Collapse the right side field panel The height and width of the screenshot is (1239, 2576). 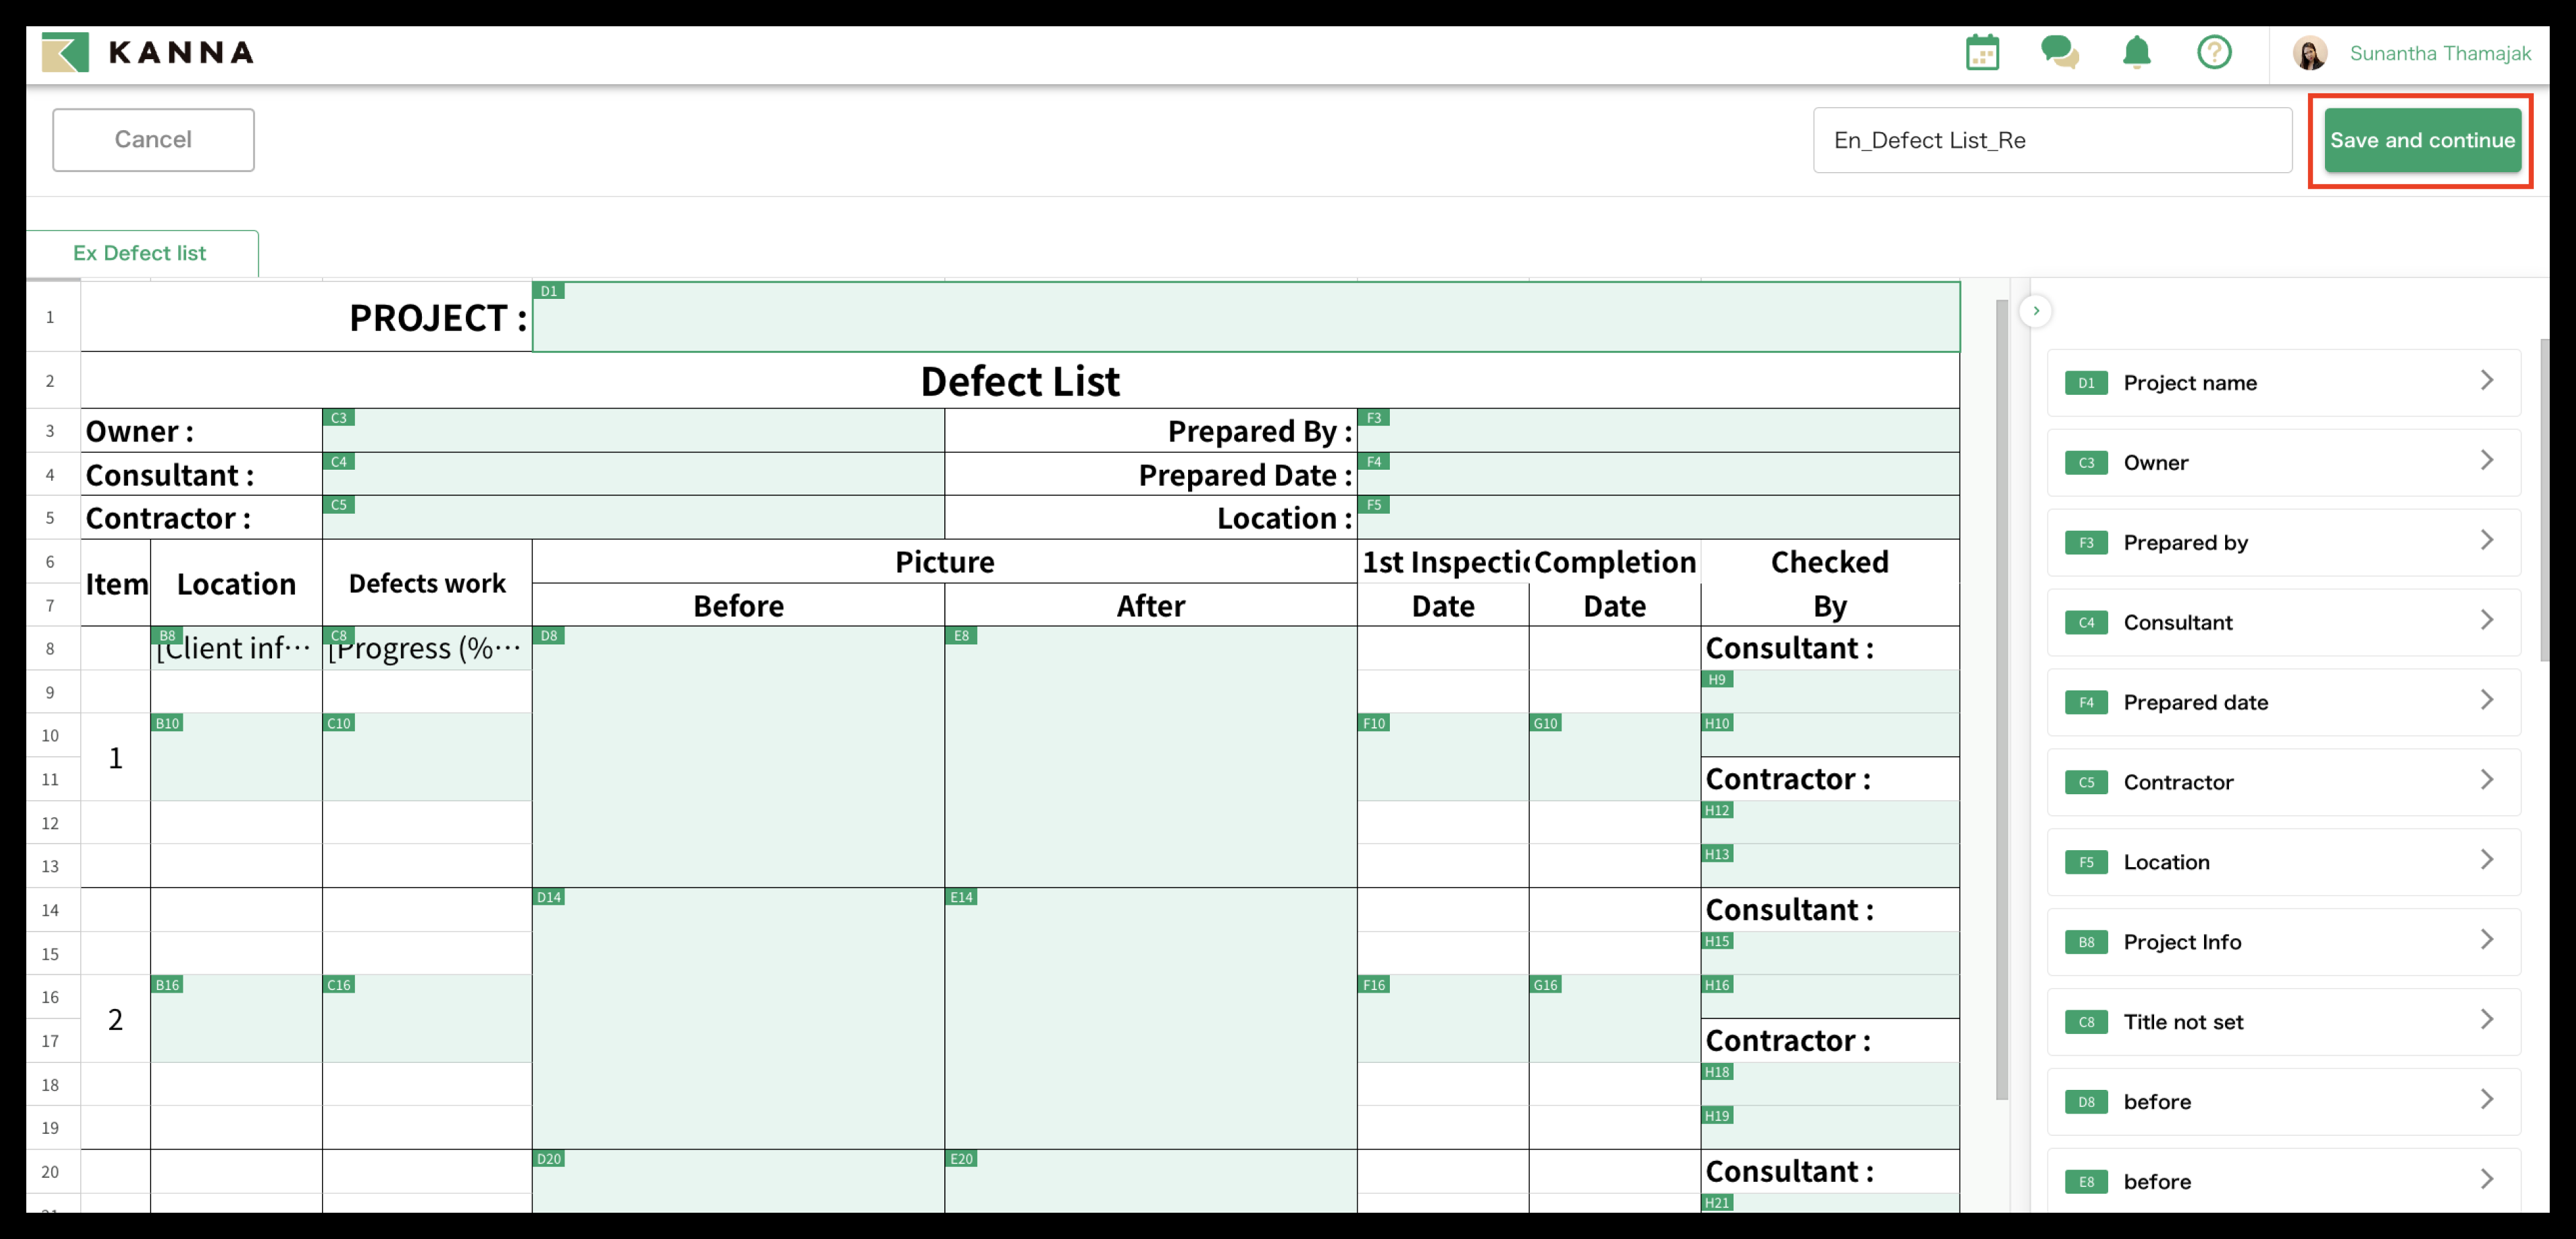click(2035, 311)
